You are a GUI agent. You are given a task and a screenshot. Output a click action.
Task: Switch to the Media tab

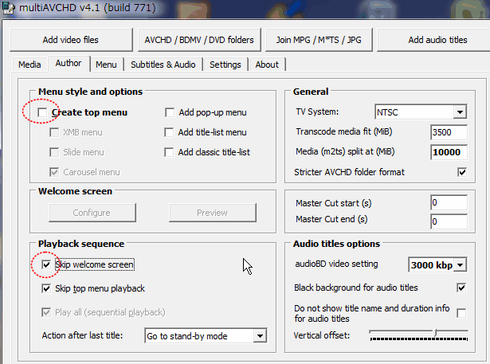pos(29,65)
